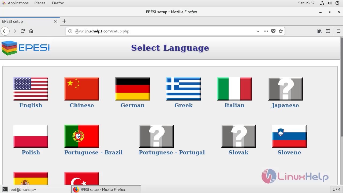Open the volume icon in top panel
The width and height of the screenshot is (343, 193).
[330, 3]
